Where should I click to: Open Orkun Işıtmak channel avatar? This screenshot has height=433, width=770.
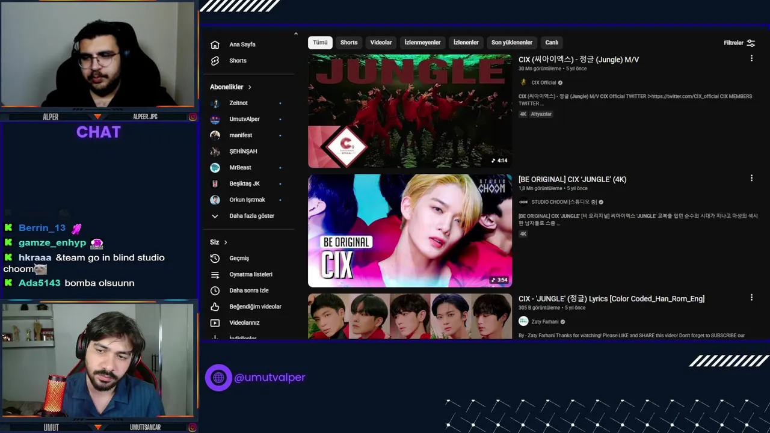tap(215, 200)
